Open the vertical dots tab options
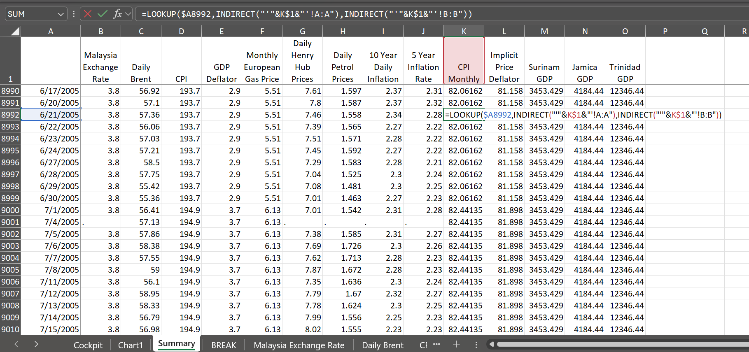Screen dimensions: 749x352 476,345
